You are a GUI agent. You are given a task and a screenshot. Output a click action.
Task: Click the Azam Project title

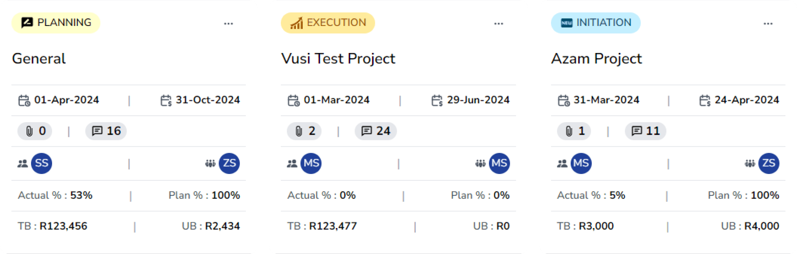click(597, 59)
